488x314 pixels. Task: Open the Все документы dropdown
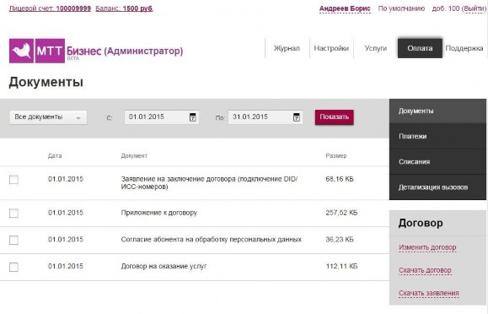pyautogui.click(x=48, y=117)
